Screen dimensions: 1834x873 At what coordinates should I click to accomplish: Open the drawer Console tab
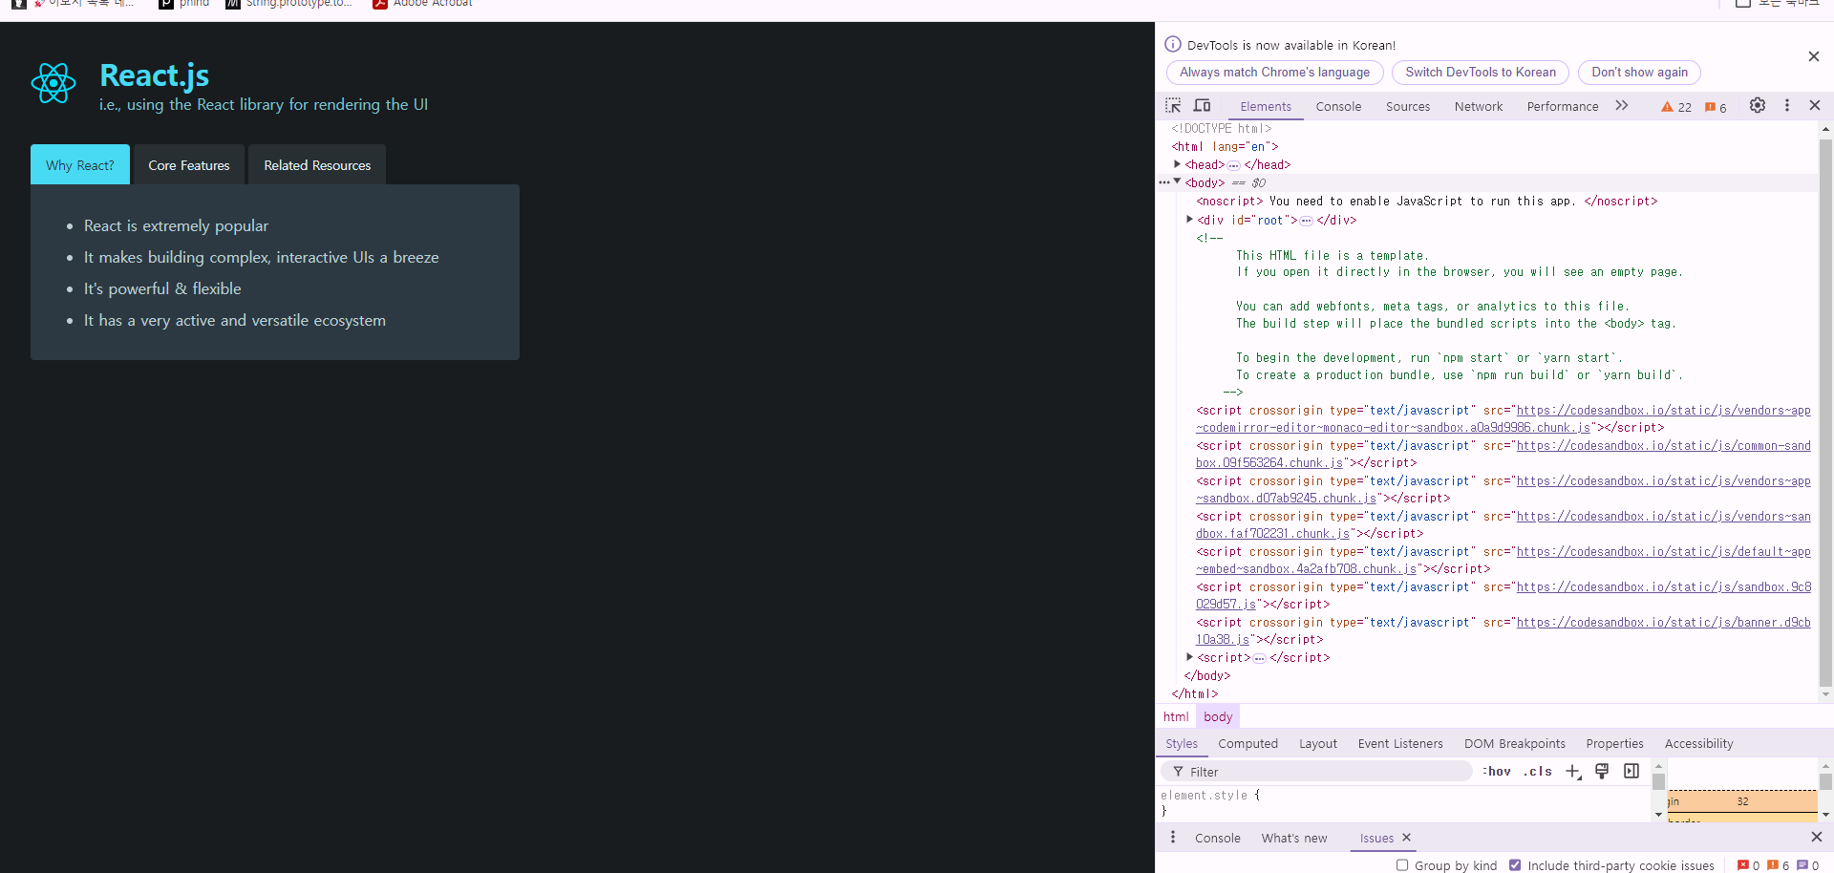pos(1218,839)
